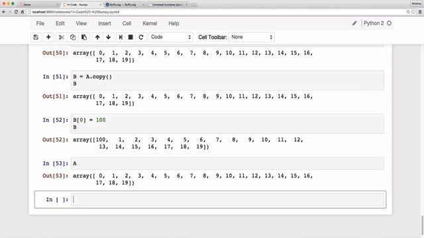424x238 pixels.
Task: Click the Krishna profile button
Action: [417, 3]
